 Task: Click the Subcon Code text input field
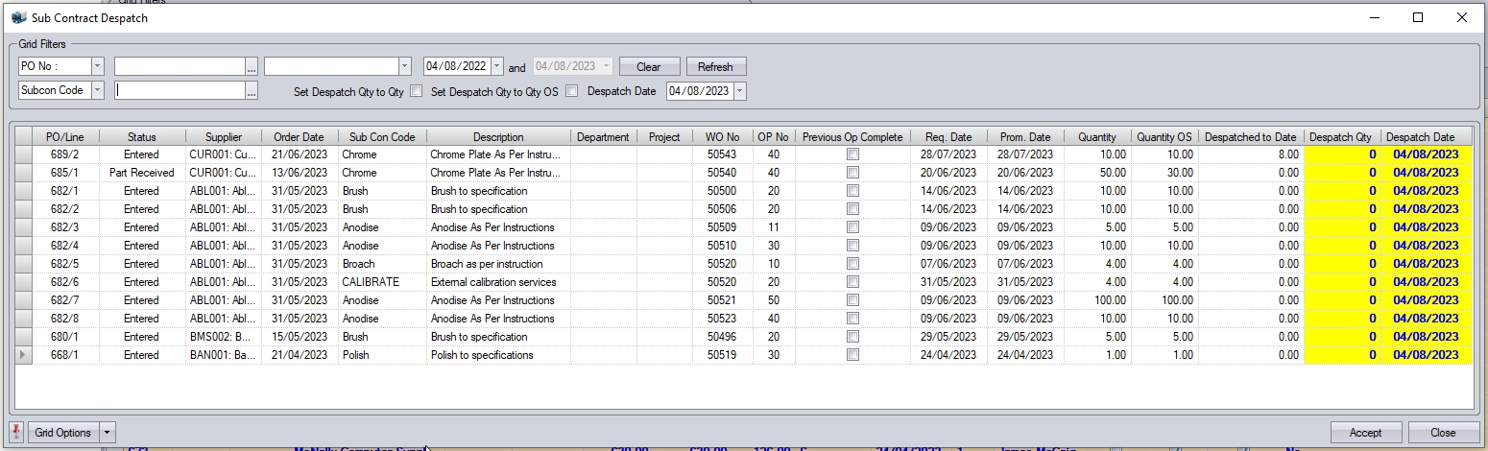(x=179, y=91)
